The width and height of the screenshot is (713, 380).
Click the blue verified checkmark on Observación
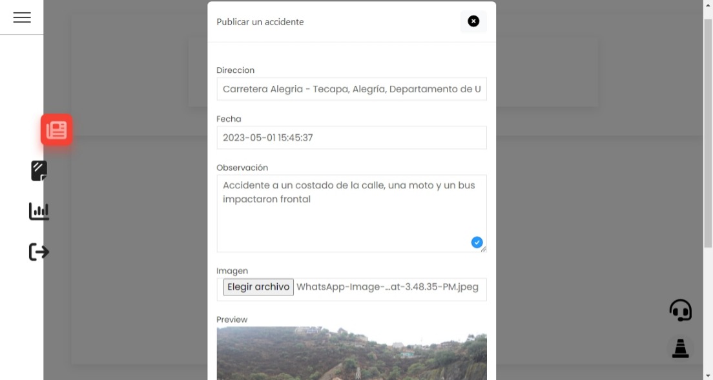[477, 242]
